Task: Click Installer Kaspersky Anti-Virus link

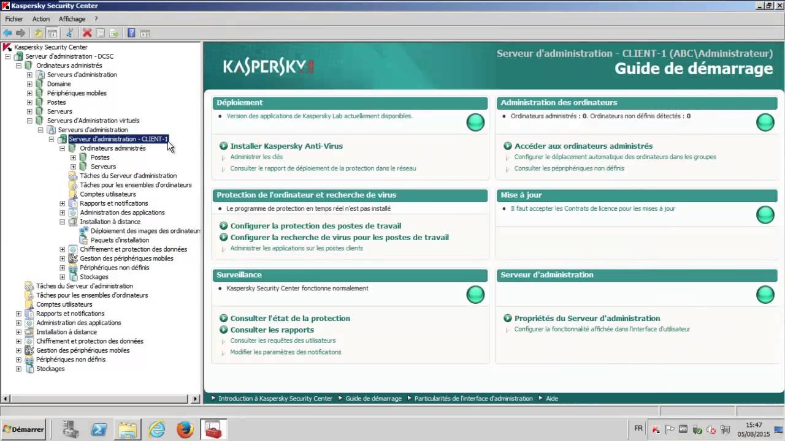Action: [286, 146]
